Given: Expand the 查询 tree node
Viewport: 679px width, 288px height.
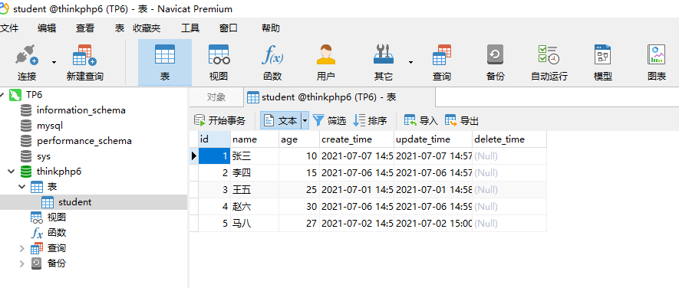Looking at the screenshot, I should click(x=22, y=249).
